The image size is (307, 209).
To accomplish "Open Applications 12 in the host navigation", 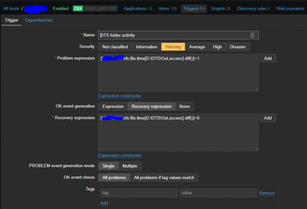I will (x=138, y=8).
